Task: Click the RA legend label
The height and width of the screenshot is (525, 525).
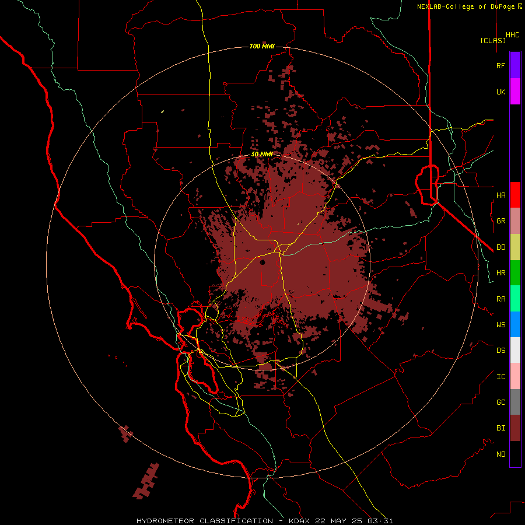Action: [x=501, y=299]
